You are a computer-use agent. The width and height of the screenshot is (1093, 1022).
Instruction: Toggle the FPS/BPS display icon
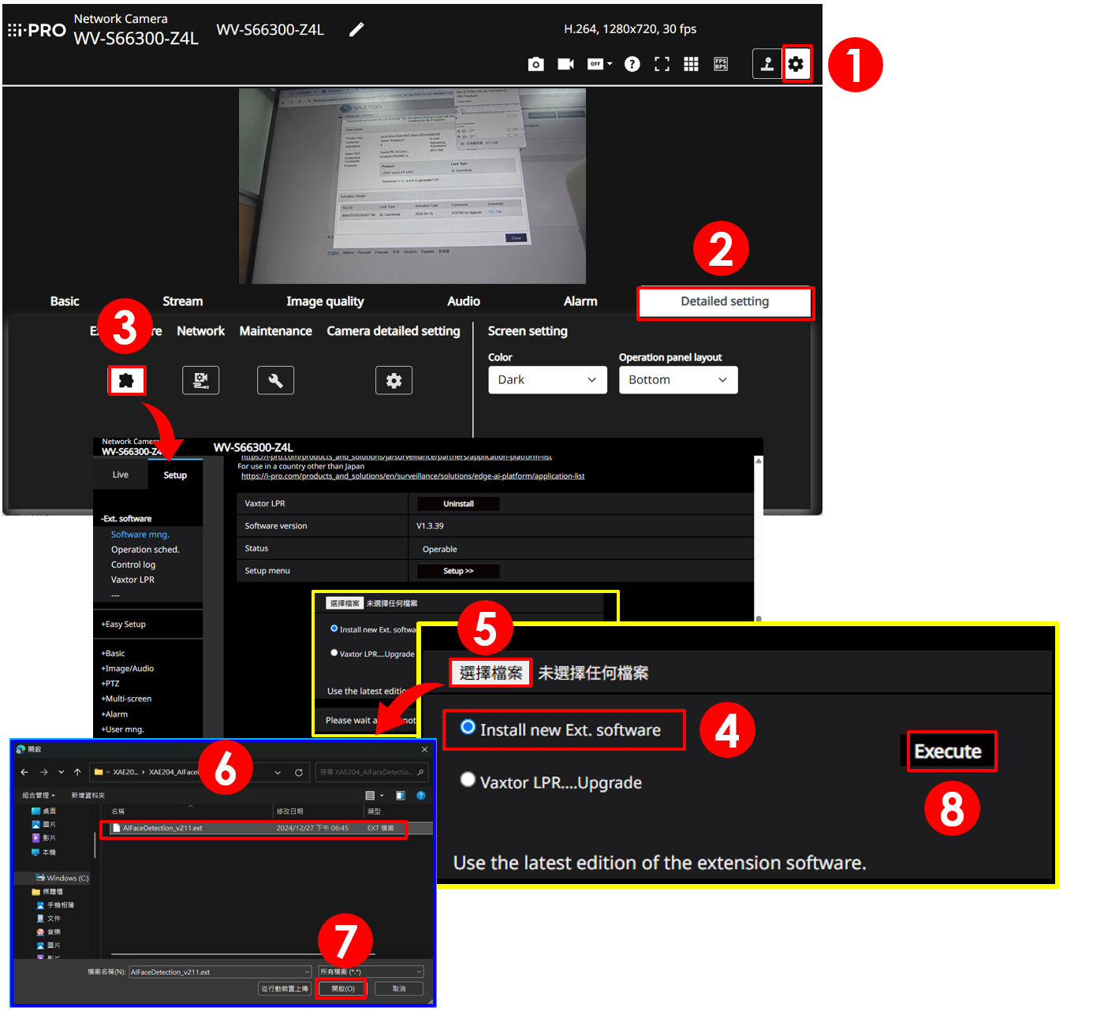tap(721, 64)
